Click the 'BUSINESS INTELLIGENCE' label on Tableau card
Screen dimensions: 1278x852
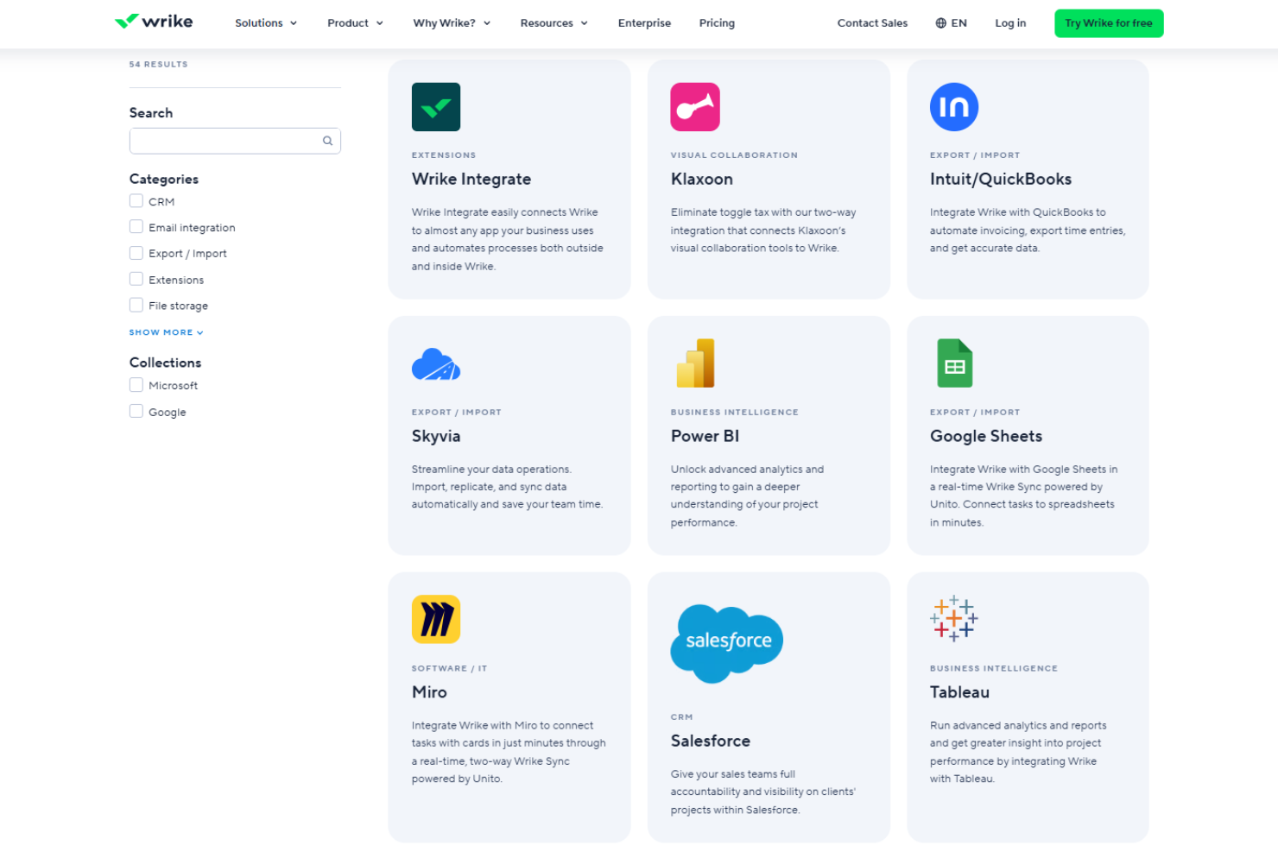pos(993,669)
